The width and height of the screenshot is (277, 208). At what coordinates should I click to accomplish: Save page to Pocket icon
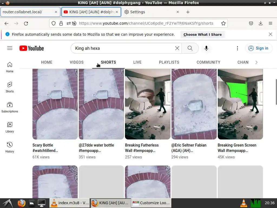251,23
